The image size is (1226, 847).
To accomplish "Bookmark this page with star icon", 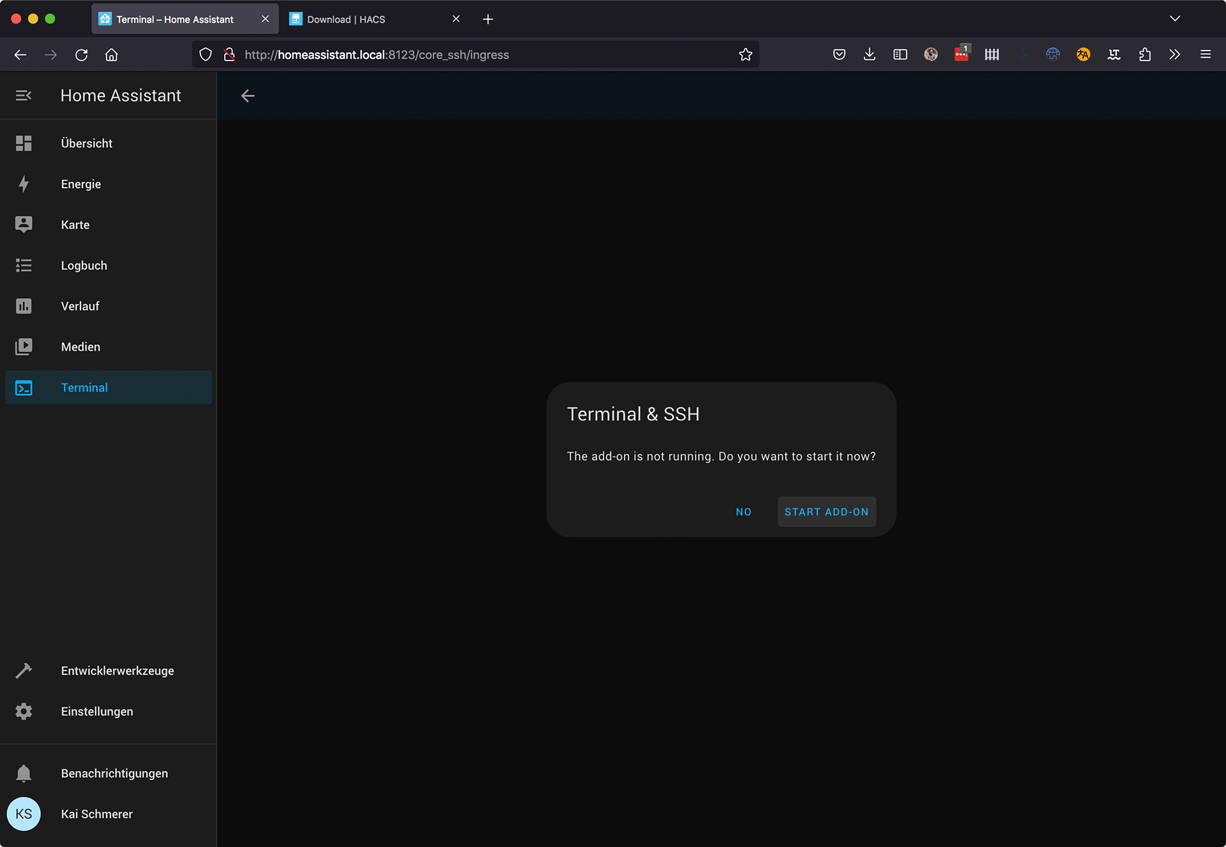I will [745, 55].
